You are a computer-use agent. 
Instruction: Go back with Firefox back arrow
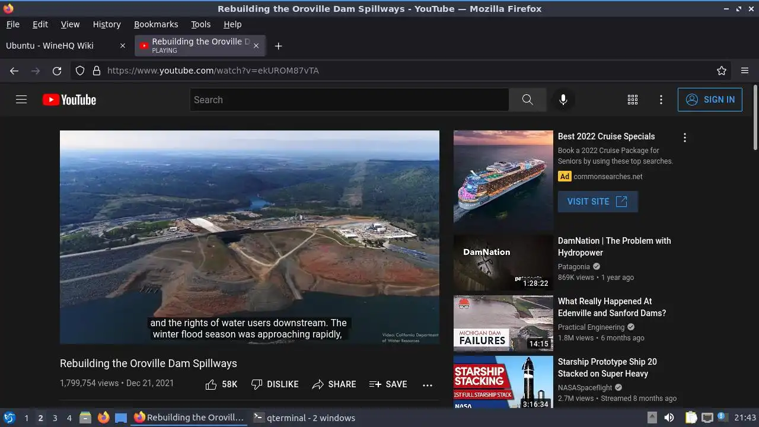(x=14, y=71)
